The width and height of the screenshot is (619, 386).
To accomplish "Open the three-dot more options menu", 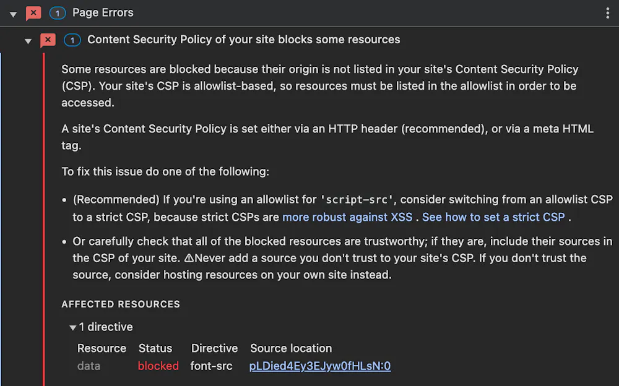I will tap(608, 13).
